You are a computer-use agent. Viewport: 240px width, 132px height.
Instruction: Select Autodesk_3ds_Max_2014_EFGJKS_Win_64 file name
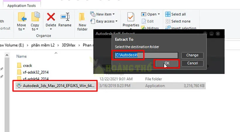pyautogui.click(x=59, y=86)
